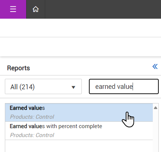Click 'Products: Control' under percent complete report

[x=32, y=135]
